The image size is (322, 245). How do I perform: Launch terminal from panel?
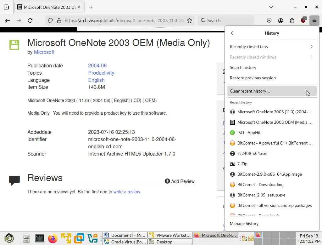click(x=40, y=238)
